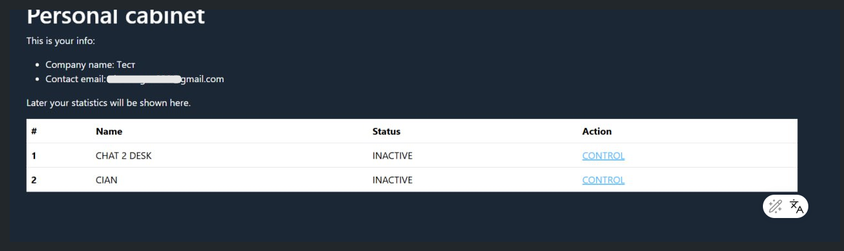The width and height of the screenshot is (844, 251).
Task: Click the Personal cabinet heading
Action: [115, 16]
